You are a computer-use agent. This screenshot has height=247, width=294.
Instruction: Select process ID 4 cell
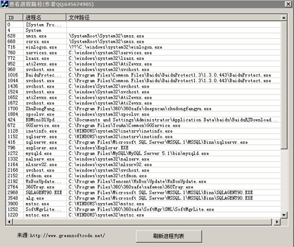9,31
